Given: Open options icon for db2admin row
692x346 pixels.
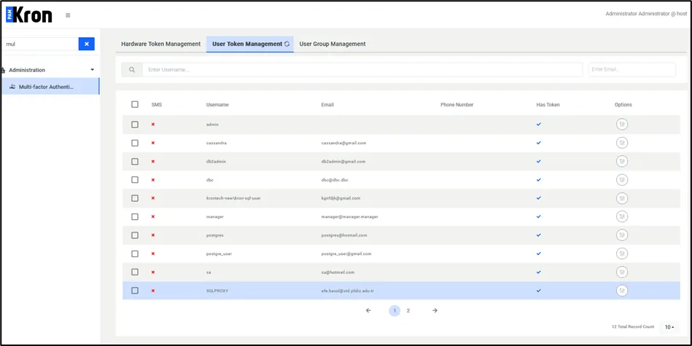Looking at the screenshot, I should pyautogui.click(x=622, y=162).
